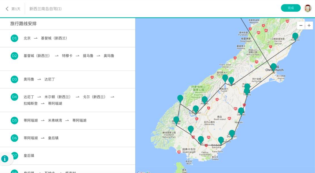Viewport: 315px width, 173px height.
Task: Select the D4 day badge
Action: (14, 97)
